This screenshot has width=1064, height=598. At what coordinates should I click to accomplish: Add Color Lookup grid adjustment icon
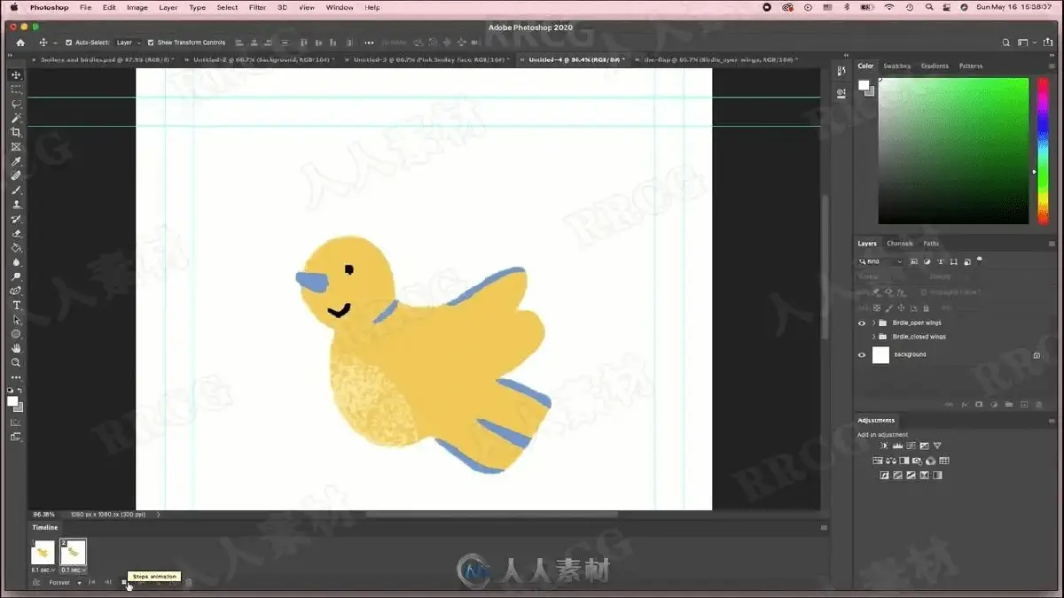pos(944,461)
